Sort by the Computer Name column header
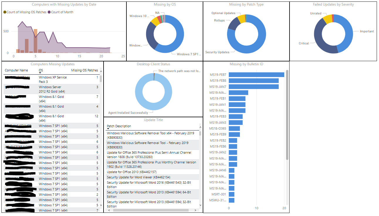The width and height of the screenshot is (379, 216). (x=16, y=71)
